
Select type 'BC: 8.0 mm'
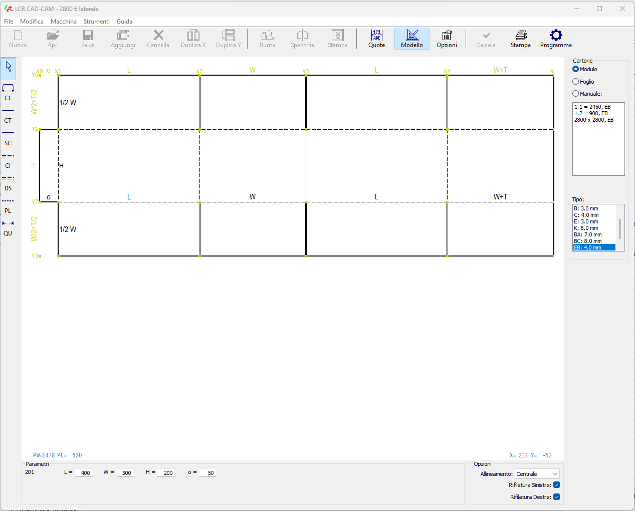coord(594,241)
